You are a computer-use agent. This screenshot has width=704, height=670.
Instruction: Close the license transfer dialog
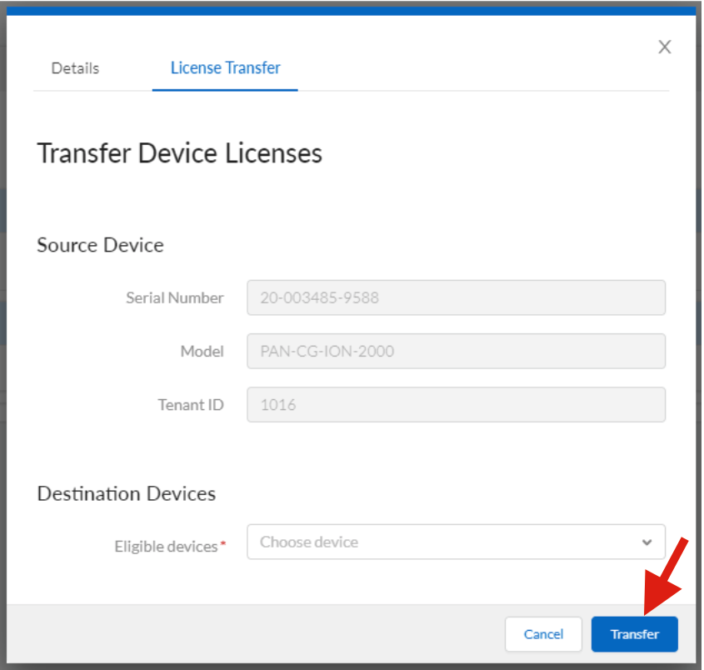[x=665, y=47]
